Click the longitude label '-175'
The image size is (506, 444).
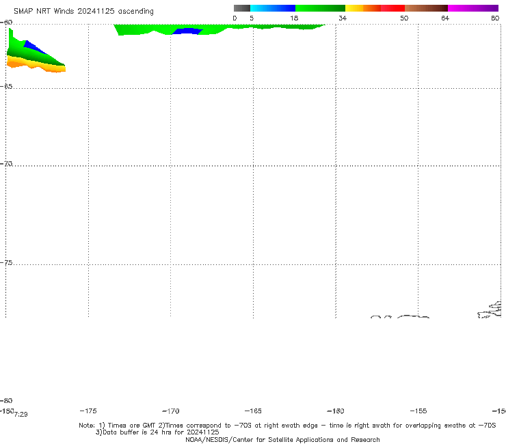pos(88,411)
